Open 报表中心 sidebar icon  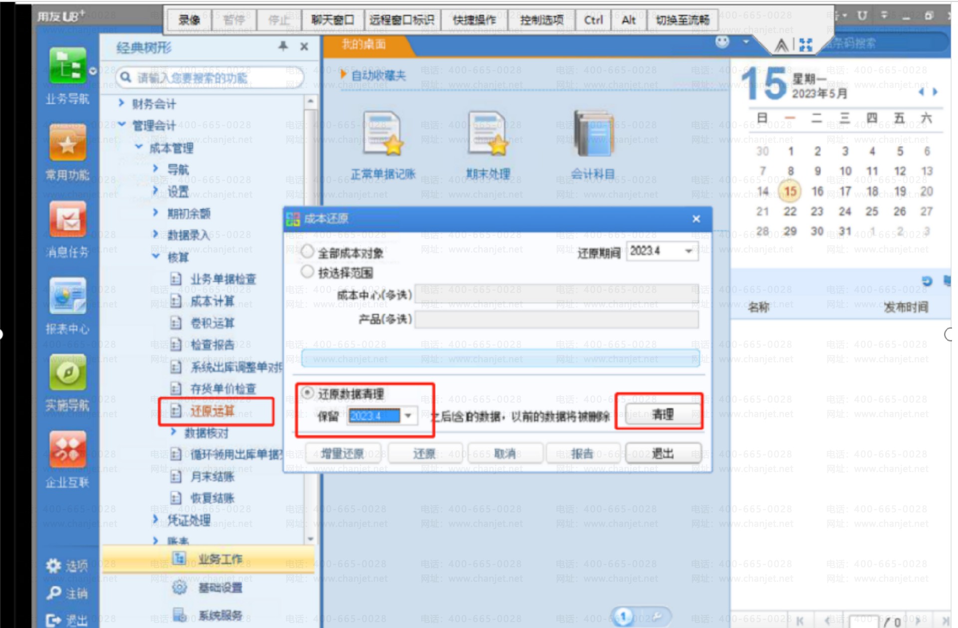tap(67, 296)
